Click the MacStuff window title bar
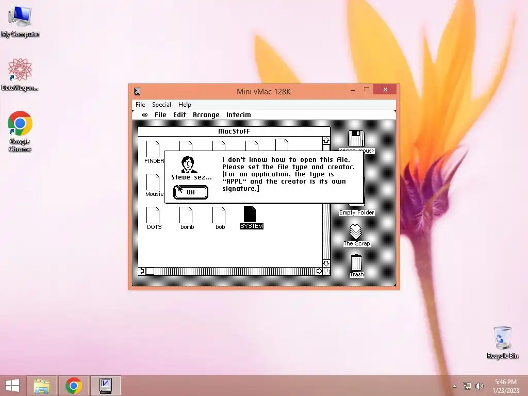The width and height of the screenshot is (528, 396). (234, 131)
